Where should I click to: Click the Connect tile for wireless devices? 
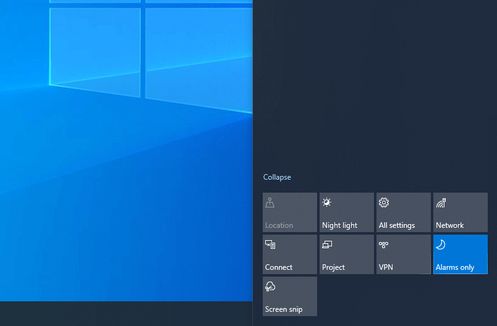pyautogui.click(x=290, y=254)
